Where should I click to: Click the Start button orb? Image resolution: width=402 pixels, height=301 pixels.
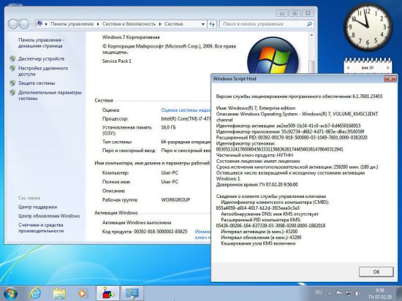click(x=10, y=294)
